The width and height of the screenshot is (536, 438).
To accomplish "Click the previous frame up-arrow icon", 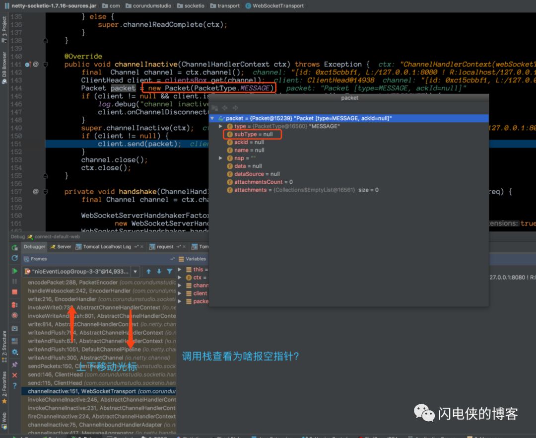I will 148,272.
